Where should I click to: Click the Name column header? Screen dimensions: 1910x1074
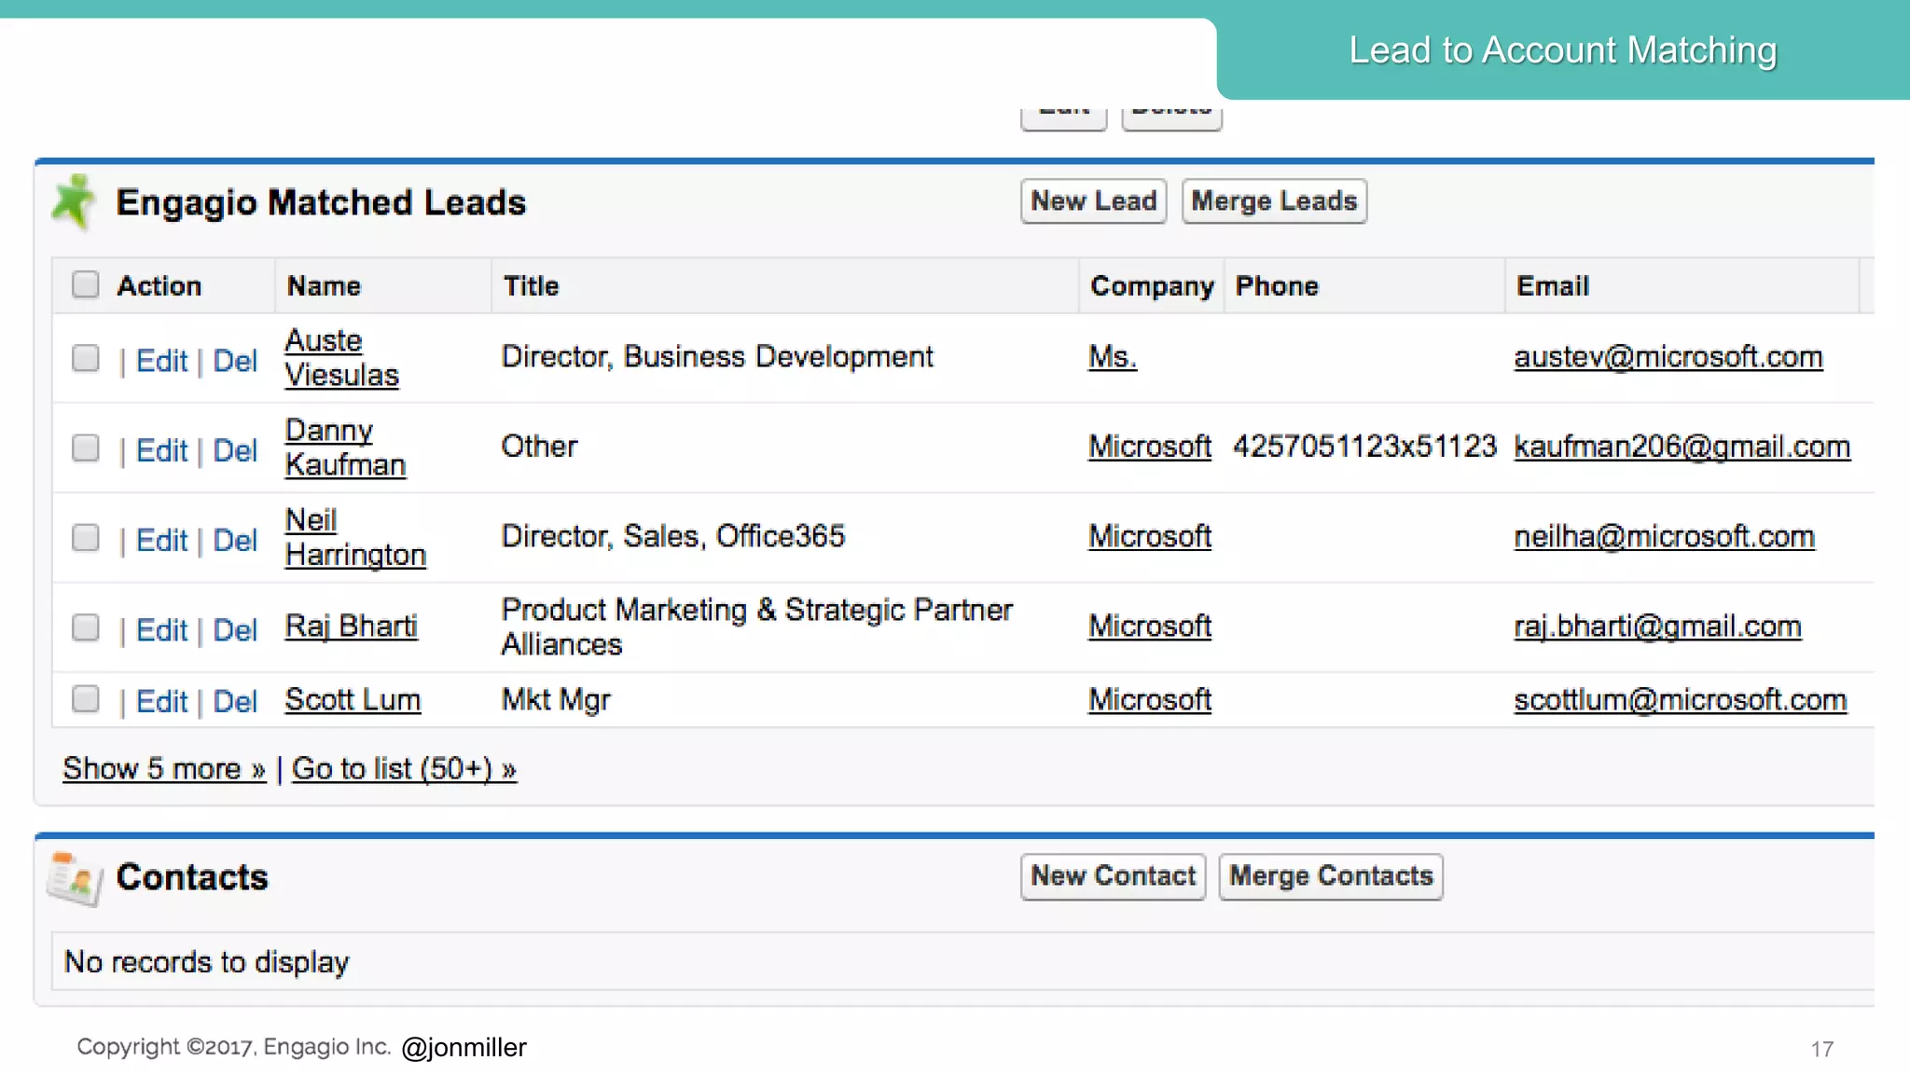pyautogui.click(x=324, y=286)
